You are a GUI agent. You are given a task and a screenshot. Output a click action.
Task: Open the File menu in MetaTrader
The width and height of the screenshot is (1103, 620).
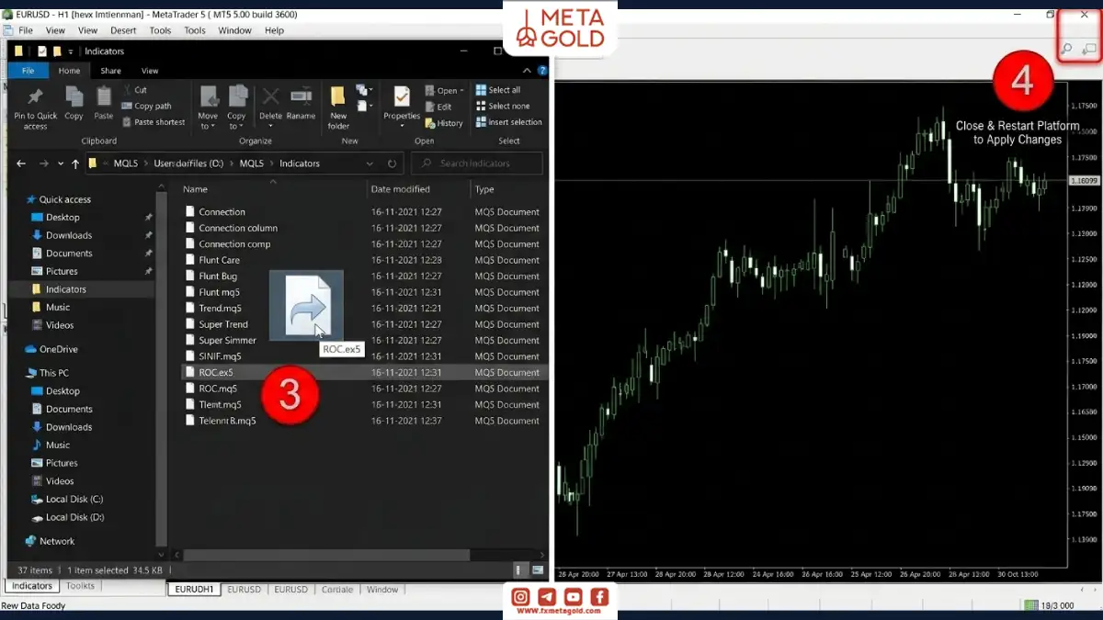(26, 30)
